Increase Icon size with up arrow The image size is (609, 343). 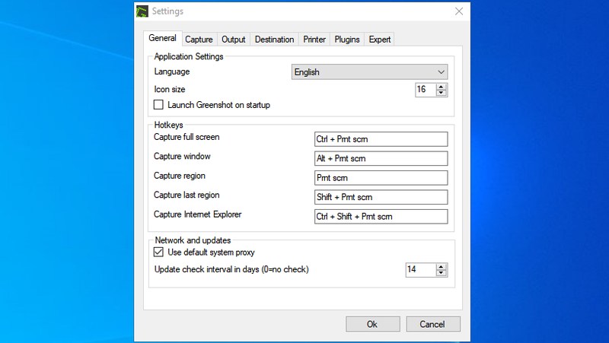click(x=442, y=87)
